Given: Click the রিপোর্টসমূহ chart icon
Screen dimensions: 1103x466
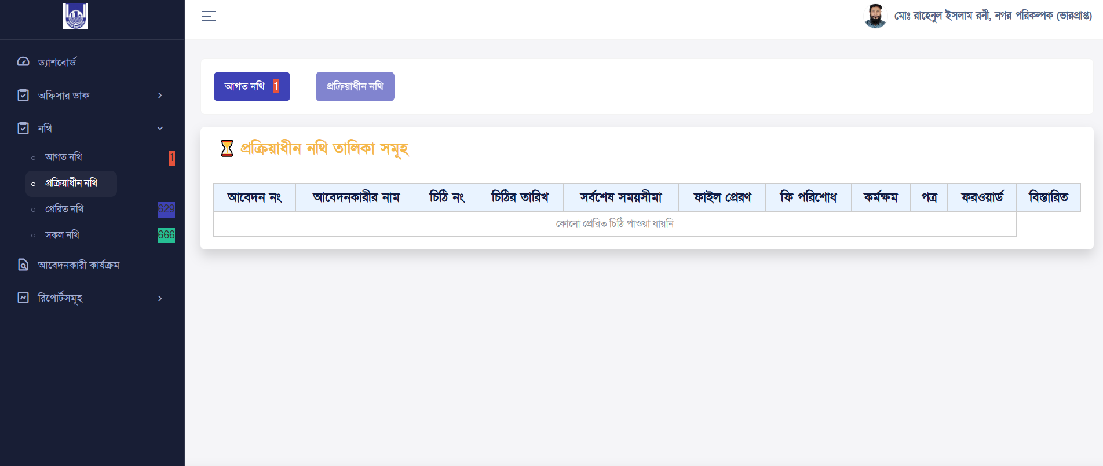Looking at the screenshot, I should 23,298.
